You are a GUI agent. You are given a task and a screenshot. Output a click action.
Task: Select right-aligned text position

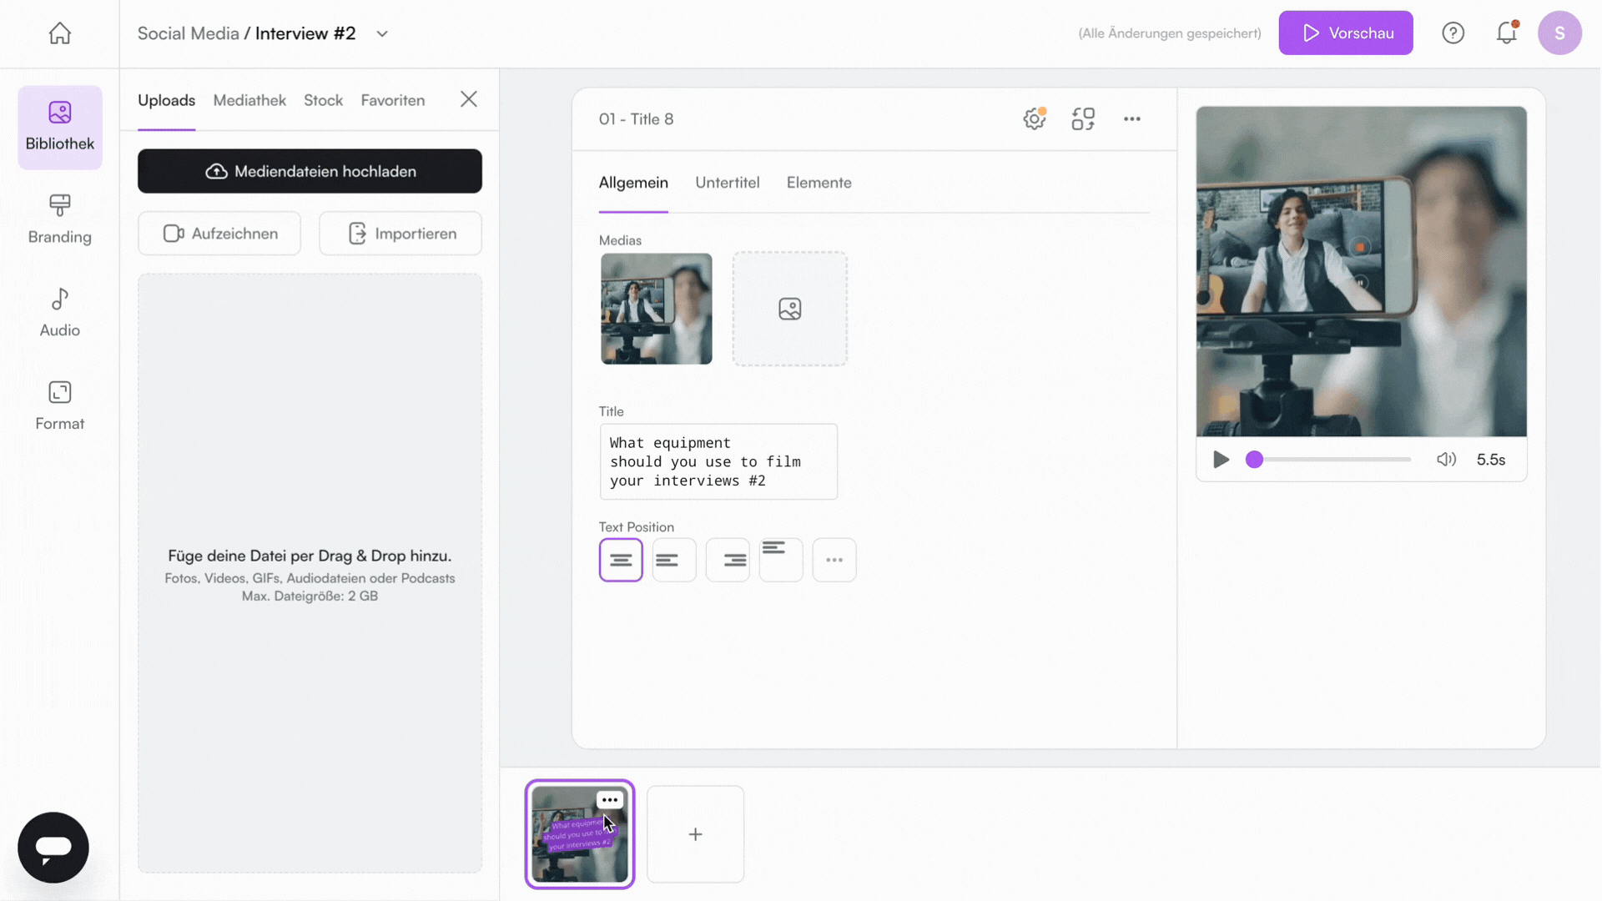(728, 560)
